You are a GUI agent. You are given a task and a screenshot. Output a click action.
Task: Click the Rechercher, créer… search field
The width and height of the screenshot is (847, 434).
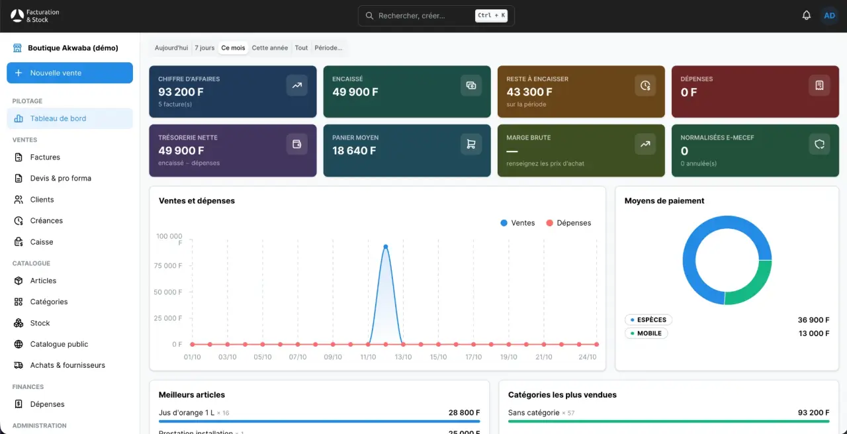(436, 15)
